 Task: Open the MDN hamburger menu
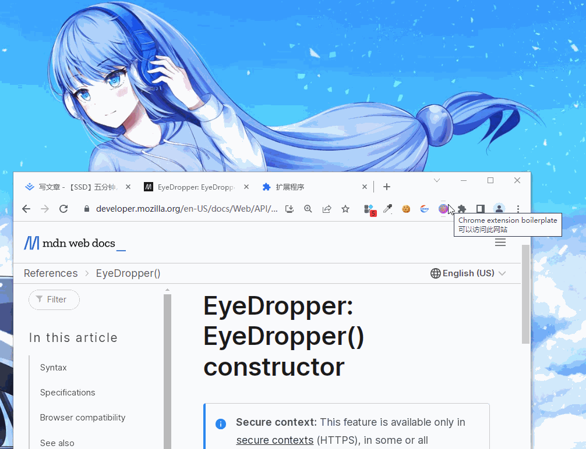click(500, 242)
